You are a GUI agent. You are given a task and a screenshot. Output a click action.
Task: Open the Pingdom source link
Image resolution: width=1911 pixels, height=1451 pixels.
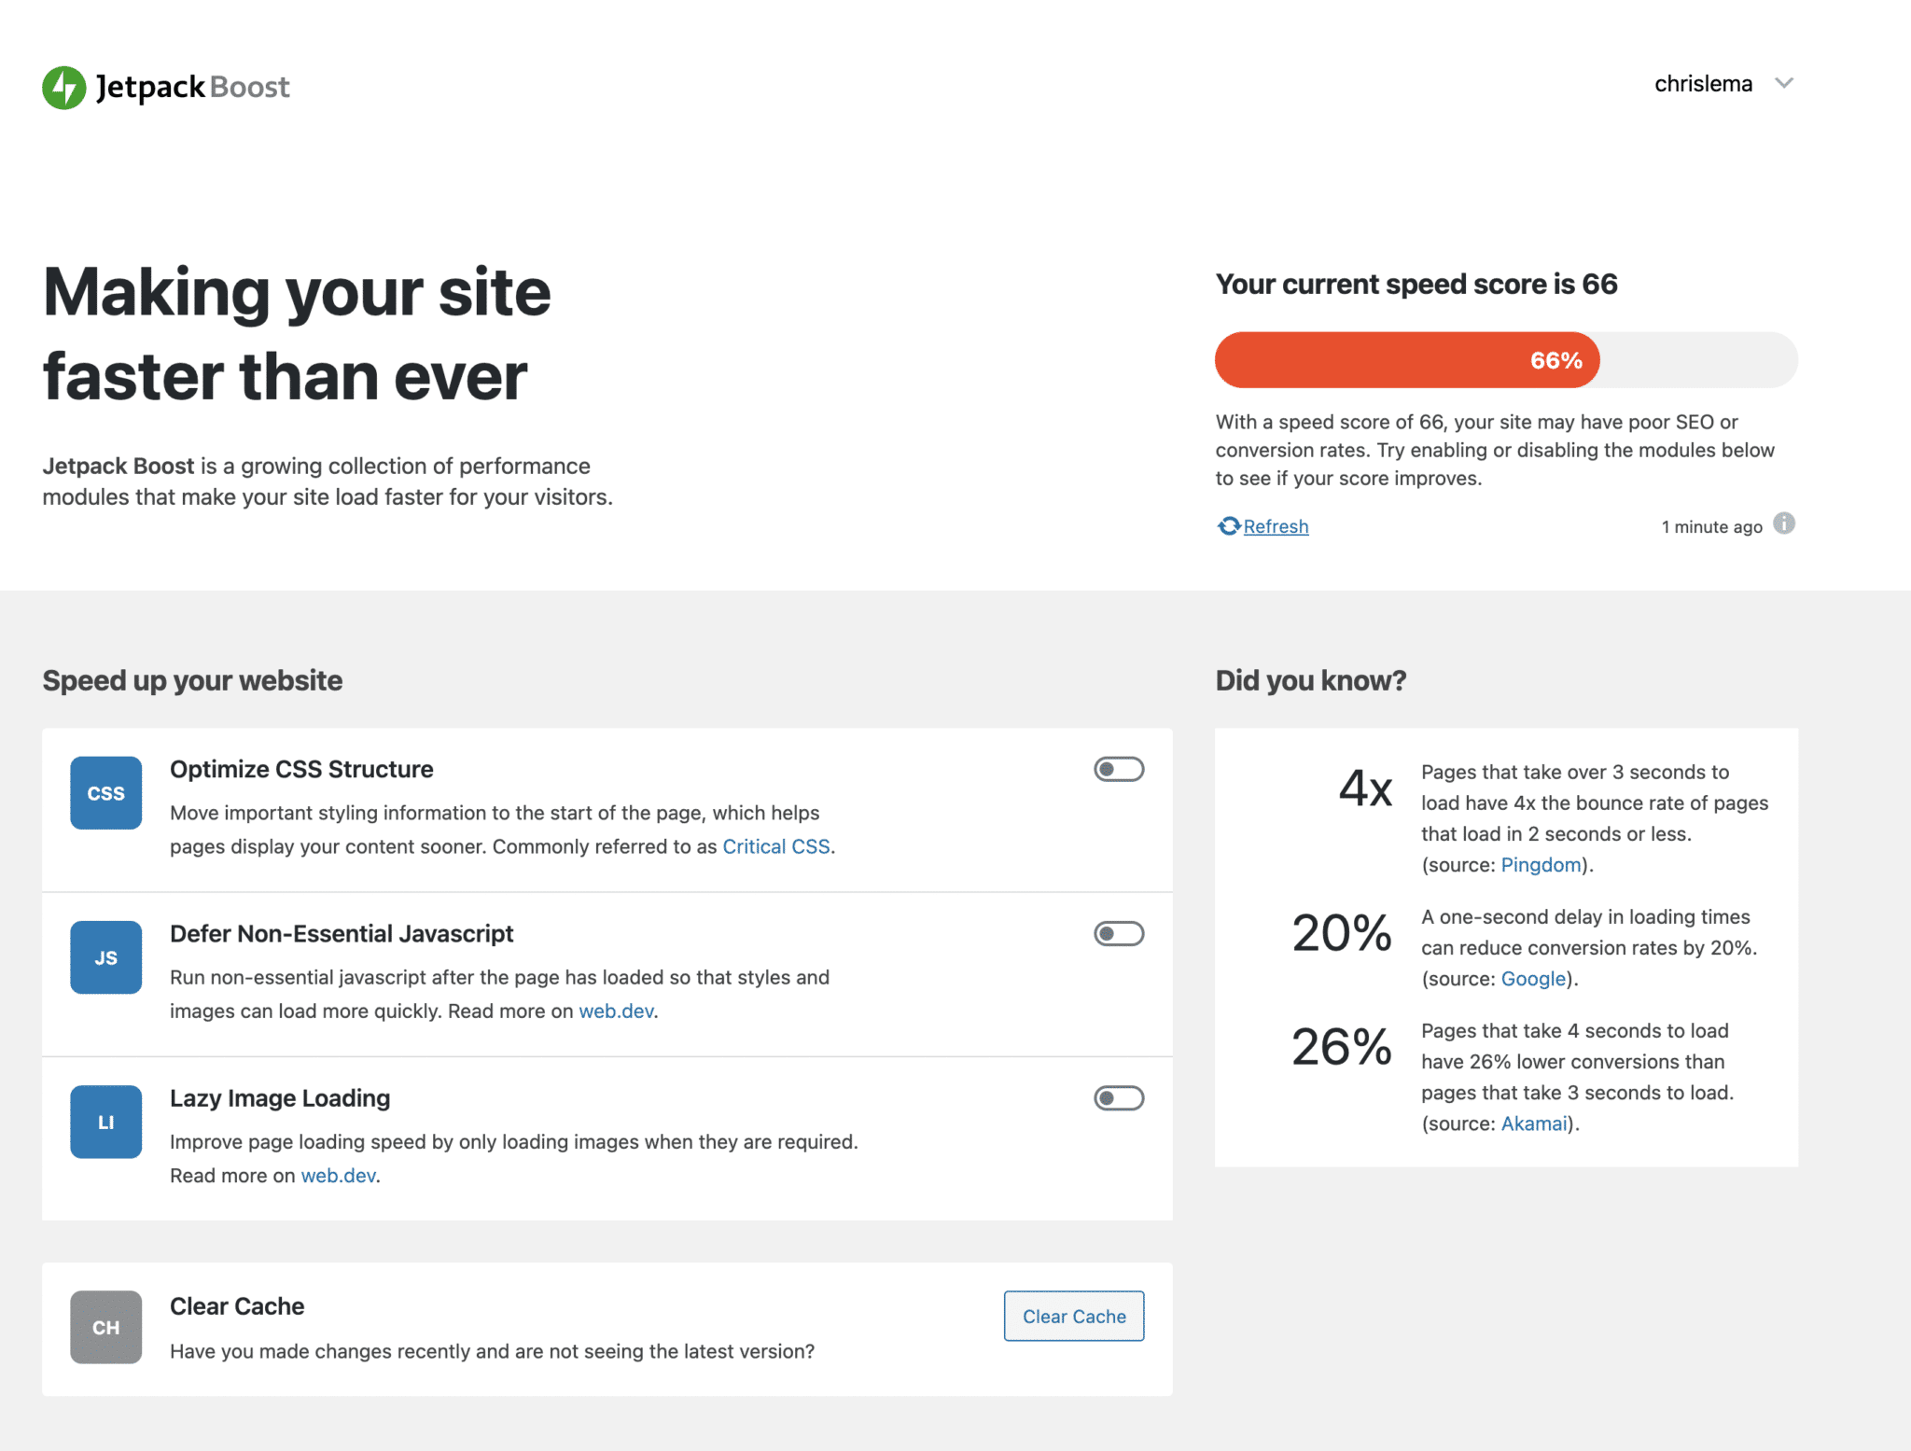1541,865
